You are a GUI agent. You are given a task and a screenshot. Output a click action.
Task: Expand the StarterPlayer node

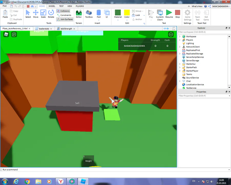[x=180, y=71]
